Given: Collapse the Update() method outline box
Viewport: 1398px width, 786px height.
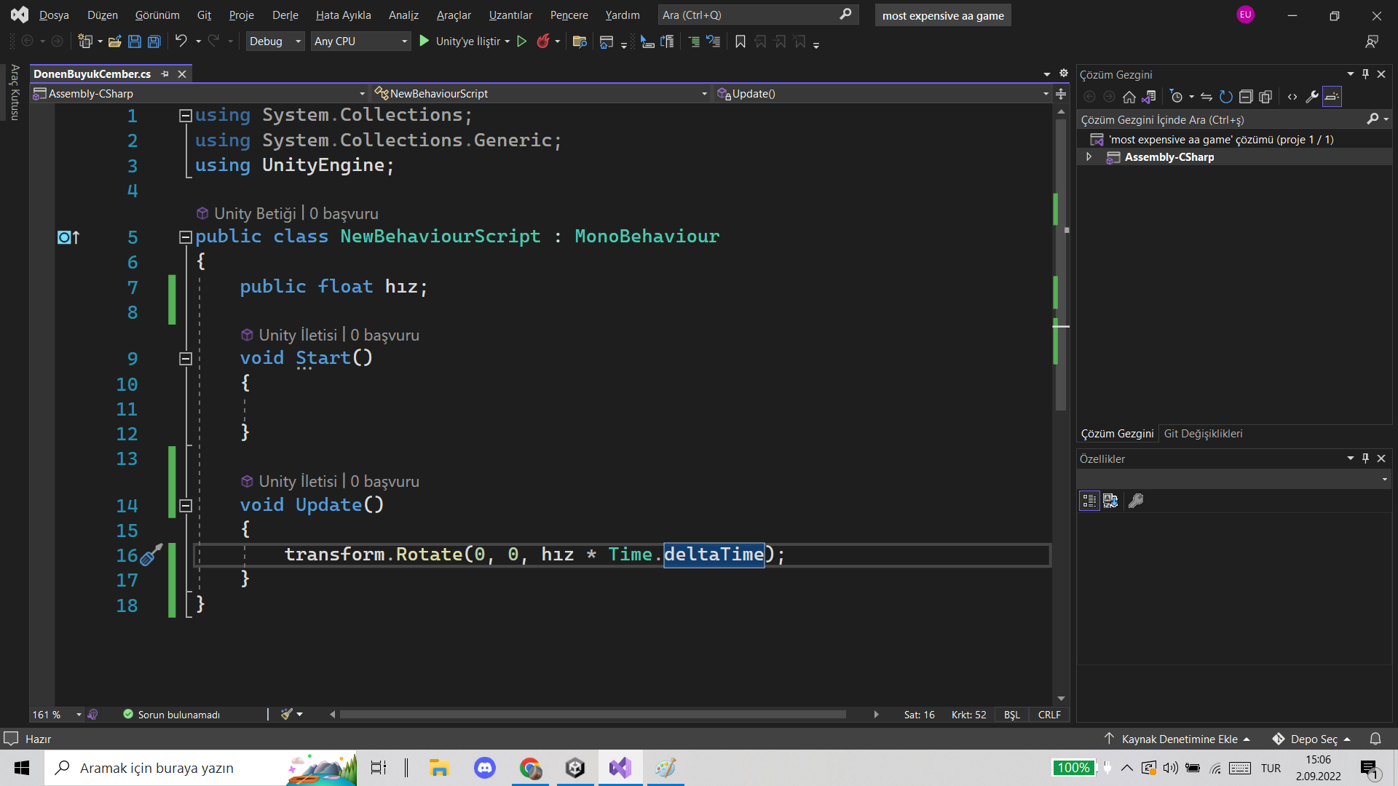Looking at the screenshot, I should point(186,506).
